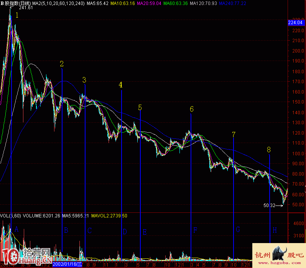Click the B股指数(日线) chart title

pos(16,3)
